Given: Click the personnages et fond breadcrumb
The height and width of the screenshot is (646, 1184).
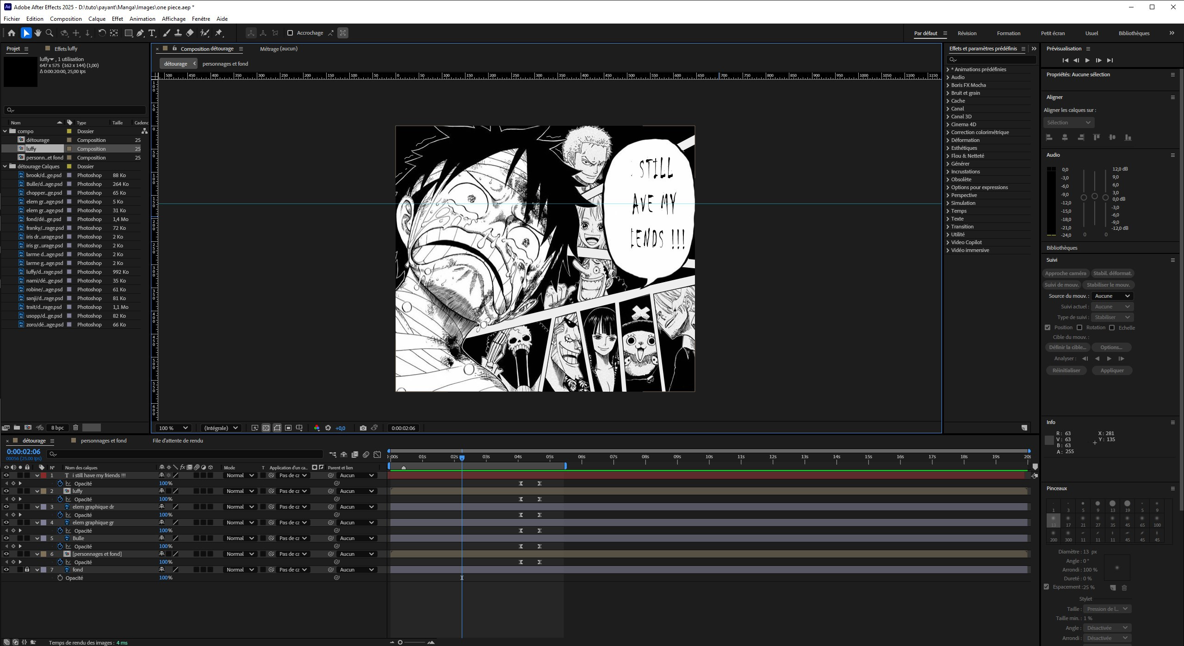Looking at the screenshot, I should coord(225,64).
